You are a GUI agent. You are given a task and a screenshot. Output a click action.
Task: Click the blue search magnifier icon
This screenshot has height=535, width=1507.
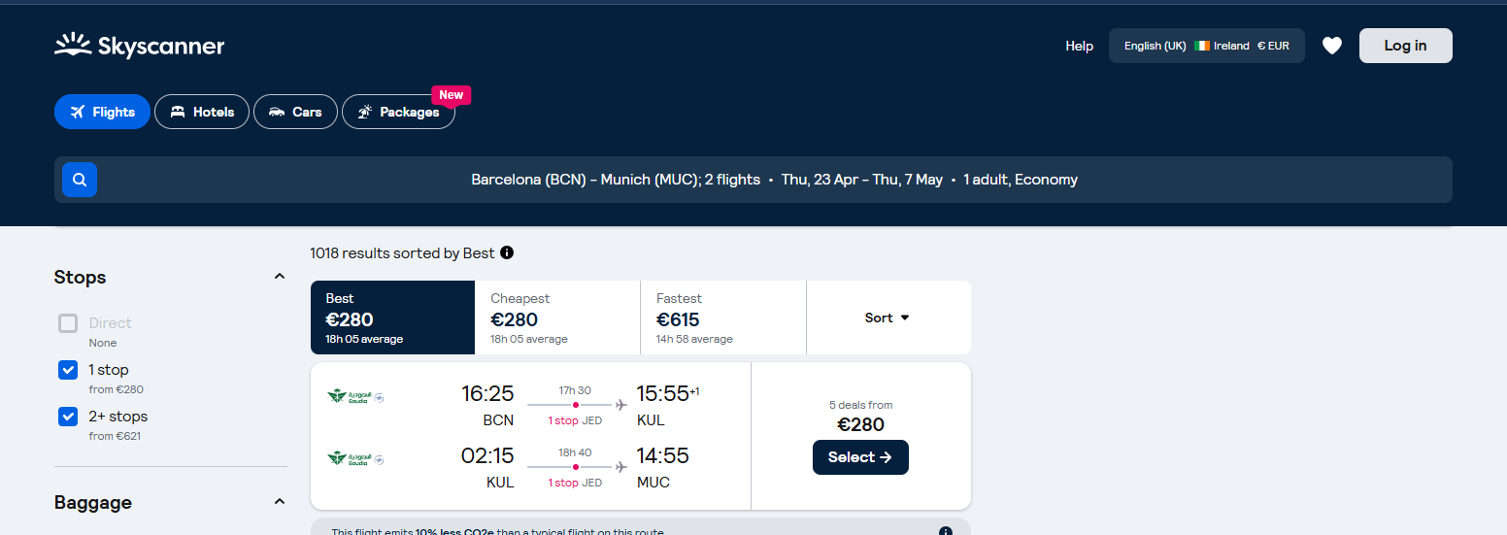pyautogui.click(x=80, y=180)
